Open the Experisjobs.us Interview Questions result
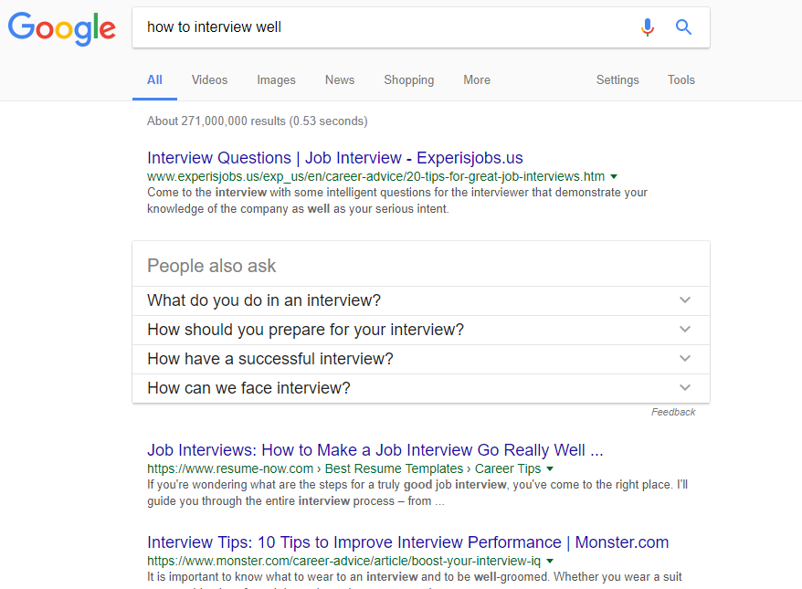The image size is (802, 589). pos(335,158)
